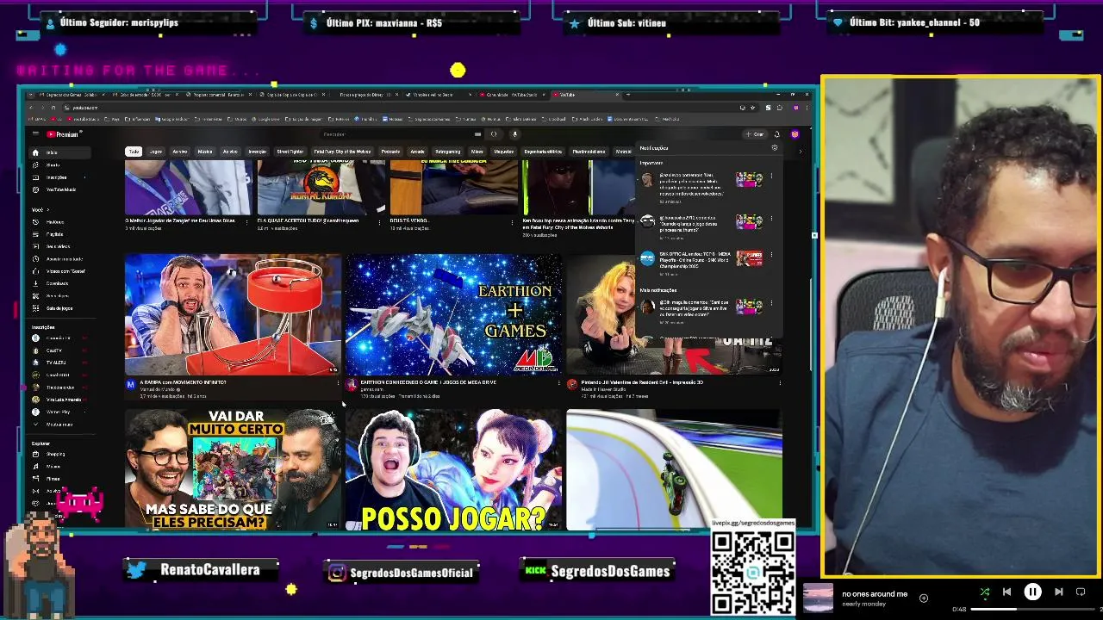Open options for the first notification
The height and width of the screenshot is (620, 1103).
pyautogui.click(x=771, y=177)
